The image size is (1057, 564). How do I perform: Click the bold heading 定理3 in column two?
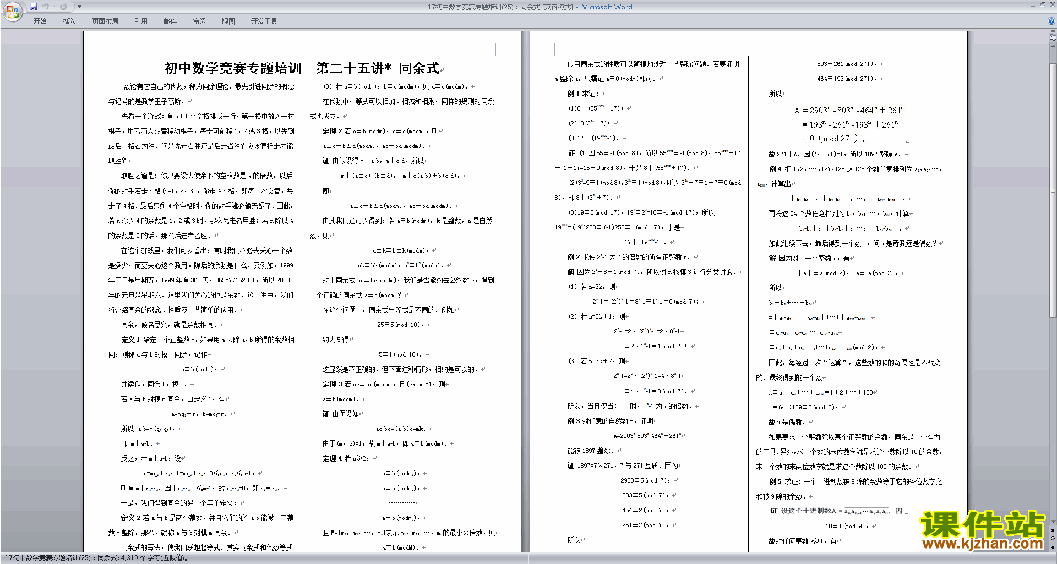tap(332, 385)
